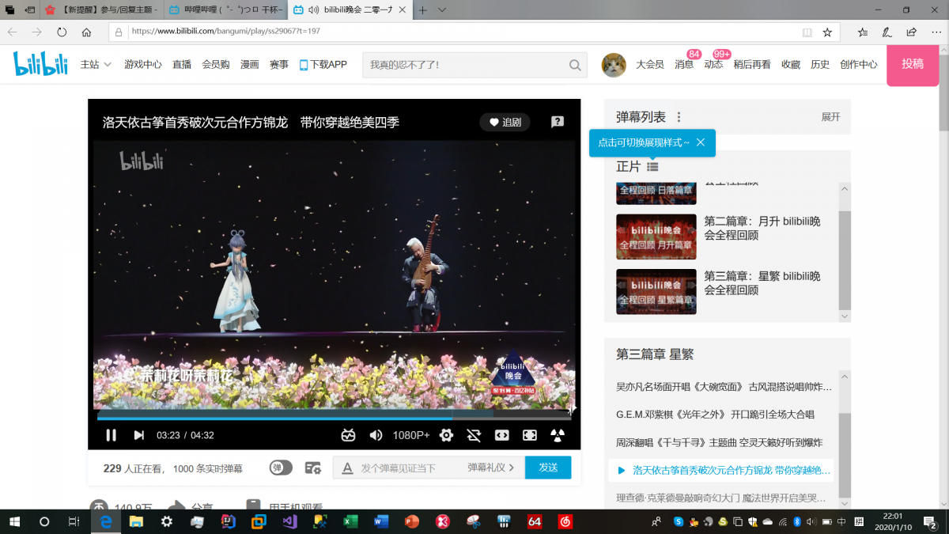
Task: Click the pink 投稿 upload button
Action: 912,64
